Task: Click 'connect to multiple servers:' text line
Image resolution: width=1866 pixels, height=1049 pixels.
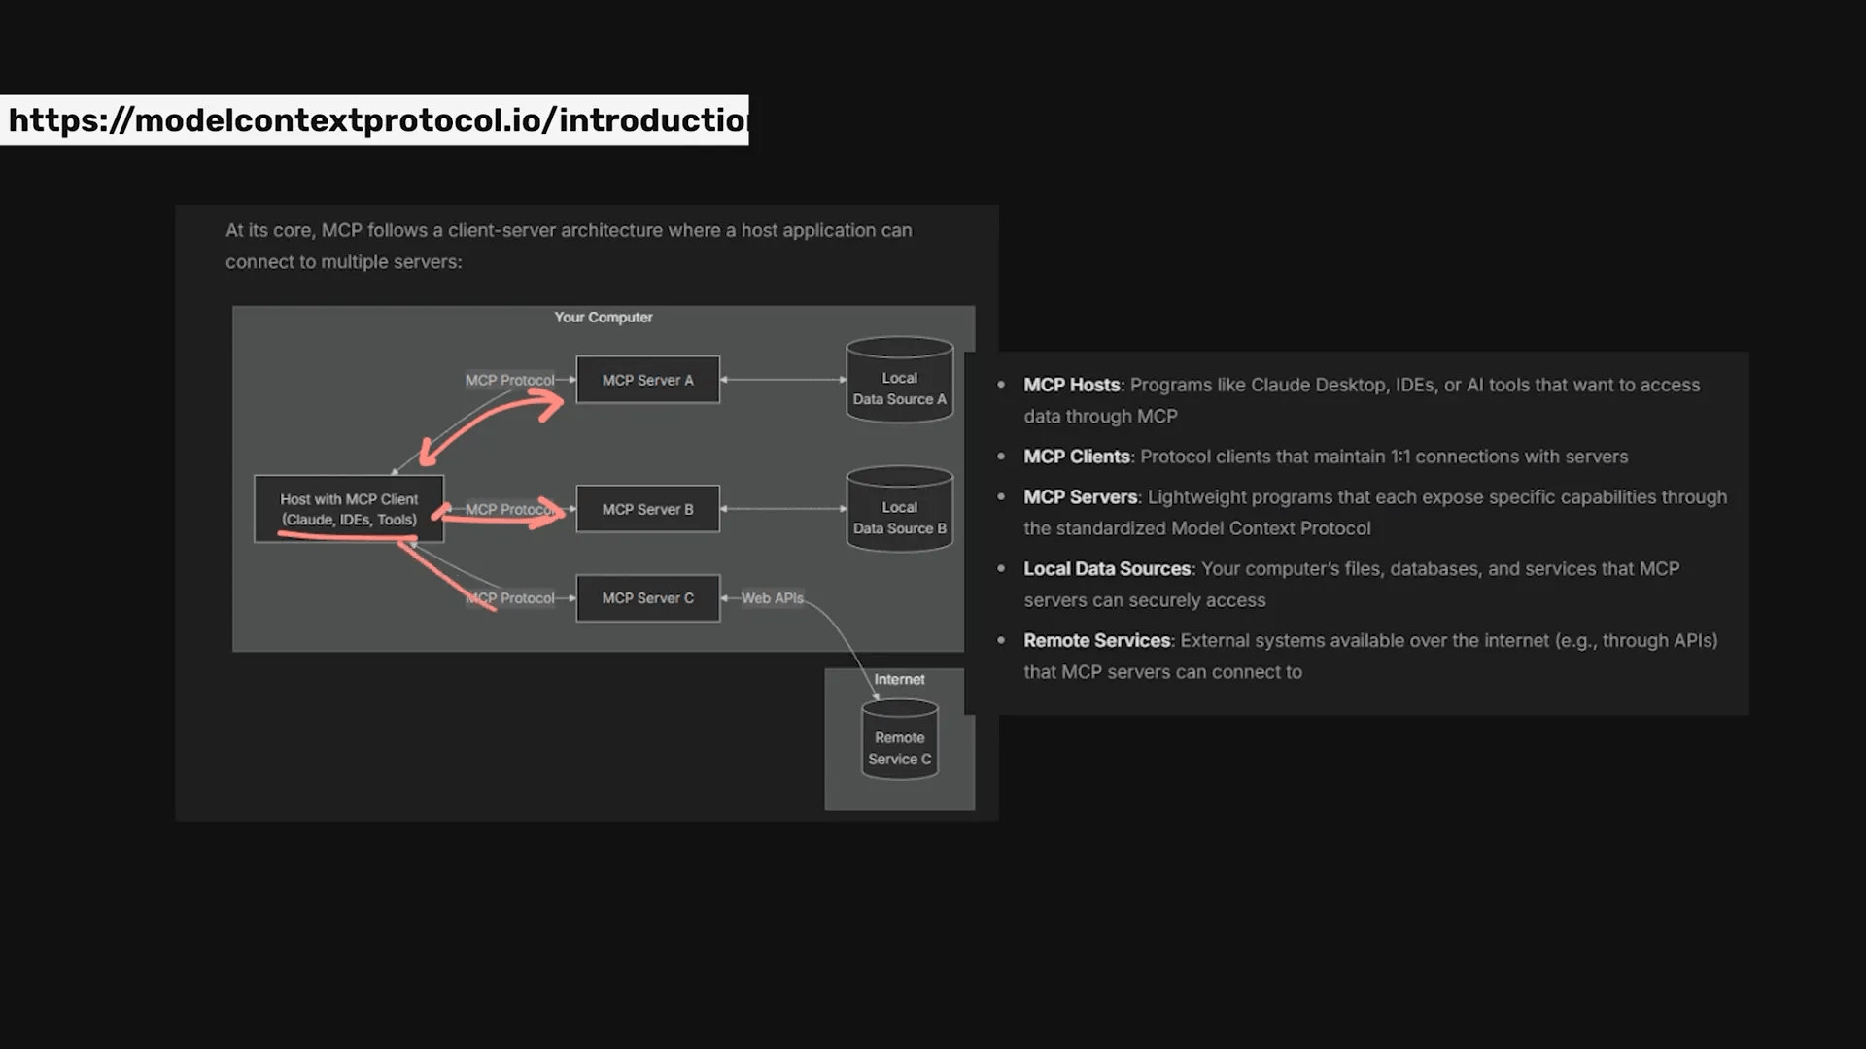Action: point(344,262)
